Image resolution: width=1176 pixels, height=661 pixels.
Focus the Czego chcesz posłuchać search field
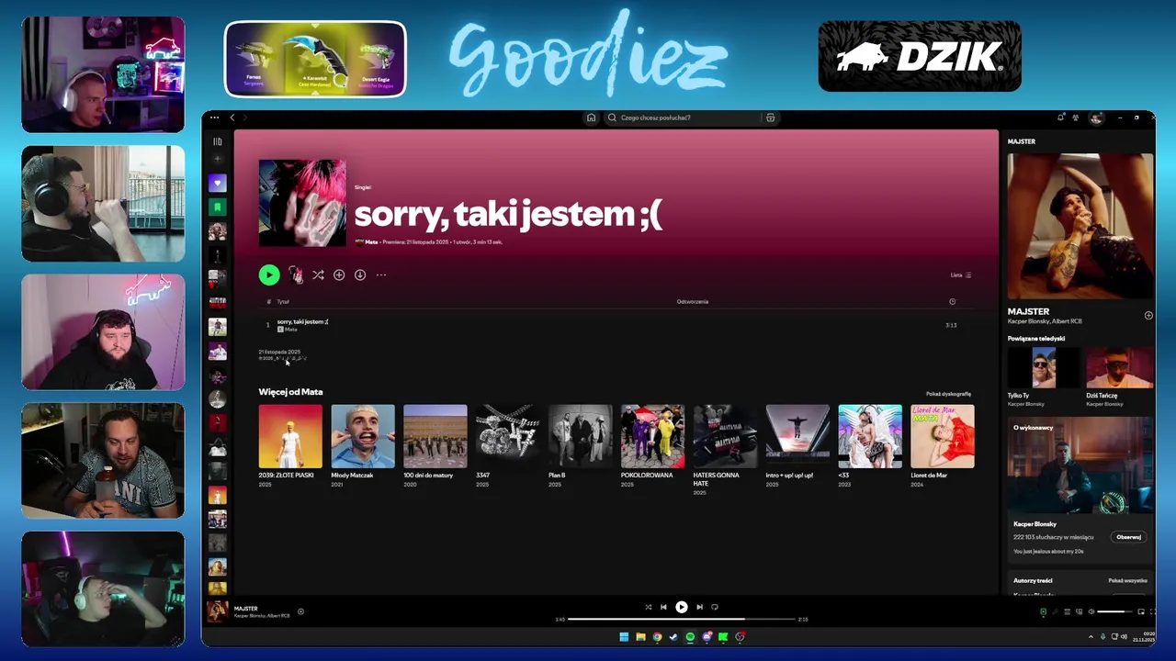pos(682,118)
